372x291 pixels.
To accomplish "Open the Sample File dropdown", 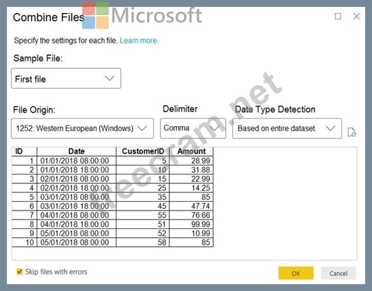I will [66, 78].
